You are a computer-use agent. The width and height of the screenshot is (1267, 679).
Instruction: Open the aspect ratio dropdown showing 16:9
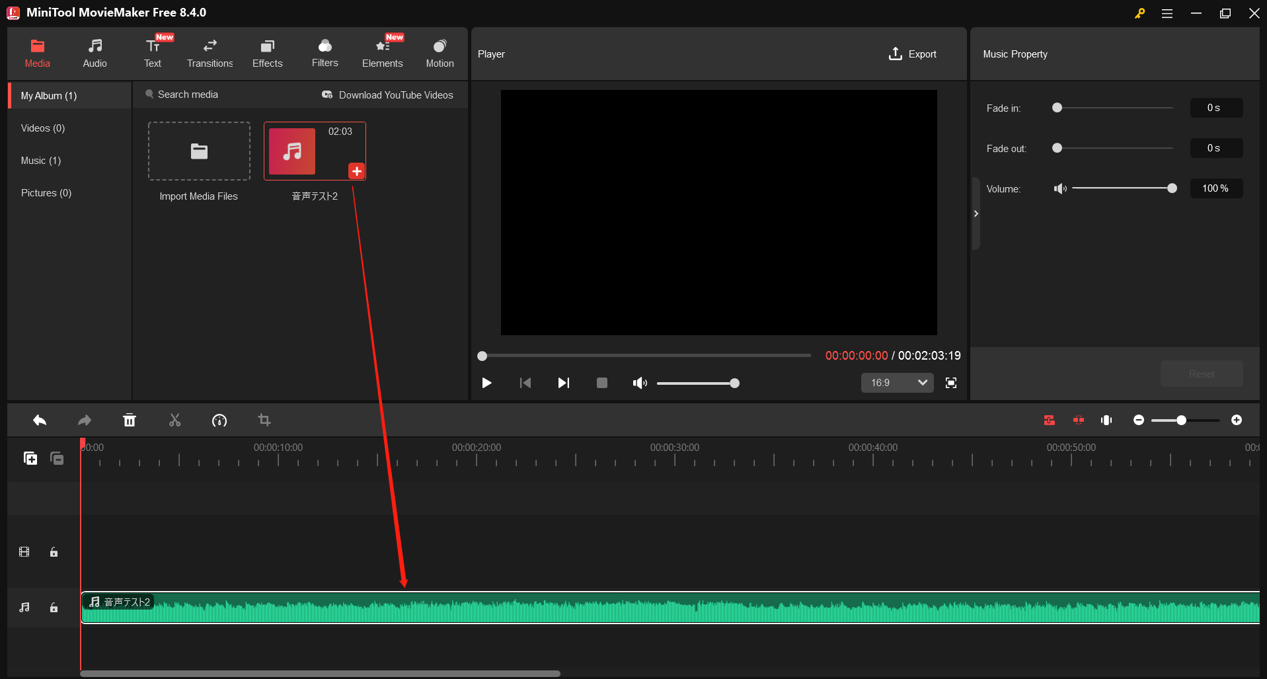(897, 382)
